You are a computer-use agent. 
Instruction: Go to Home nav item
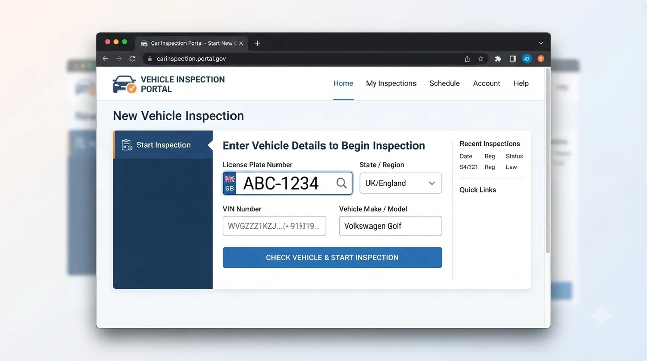coord(343,83)
